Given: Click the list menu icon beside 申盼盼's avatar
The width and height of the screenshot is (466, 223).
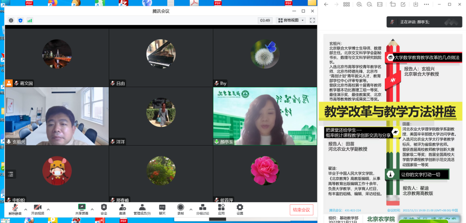Looking at the screenshot, I should pyautogui.click(x=11, y=174).
